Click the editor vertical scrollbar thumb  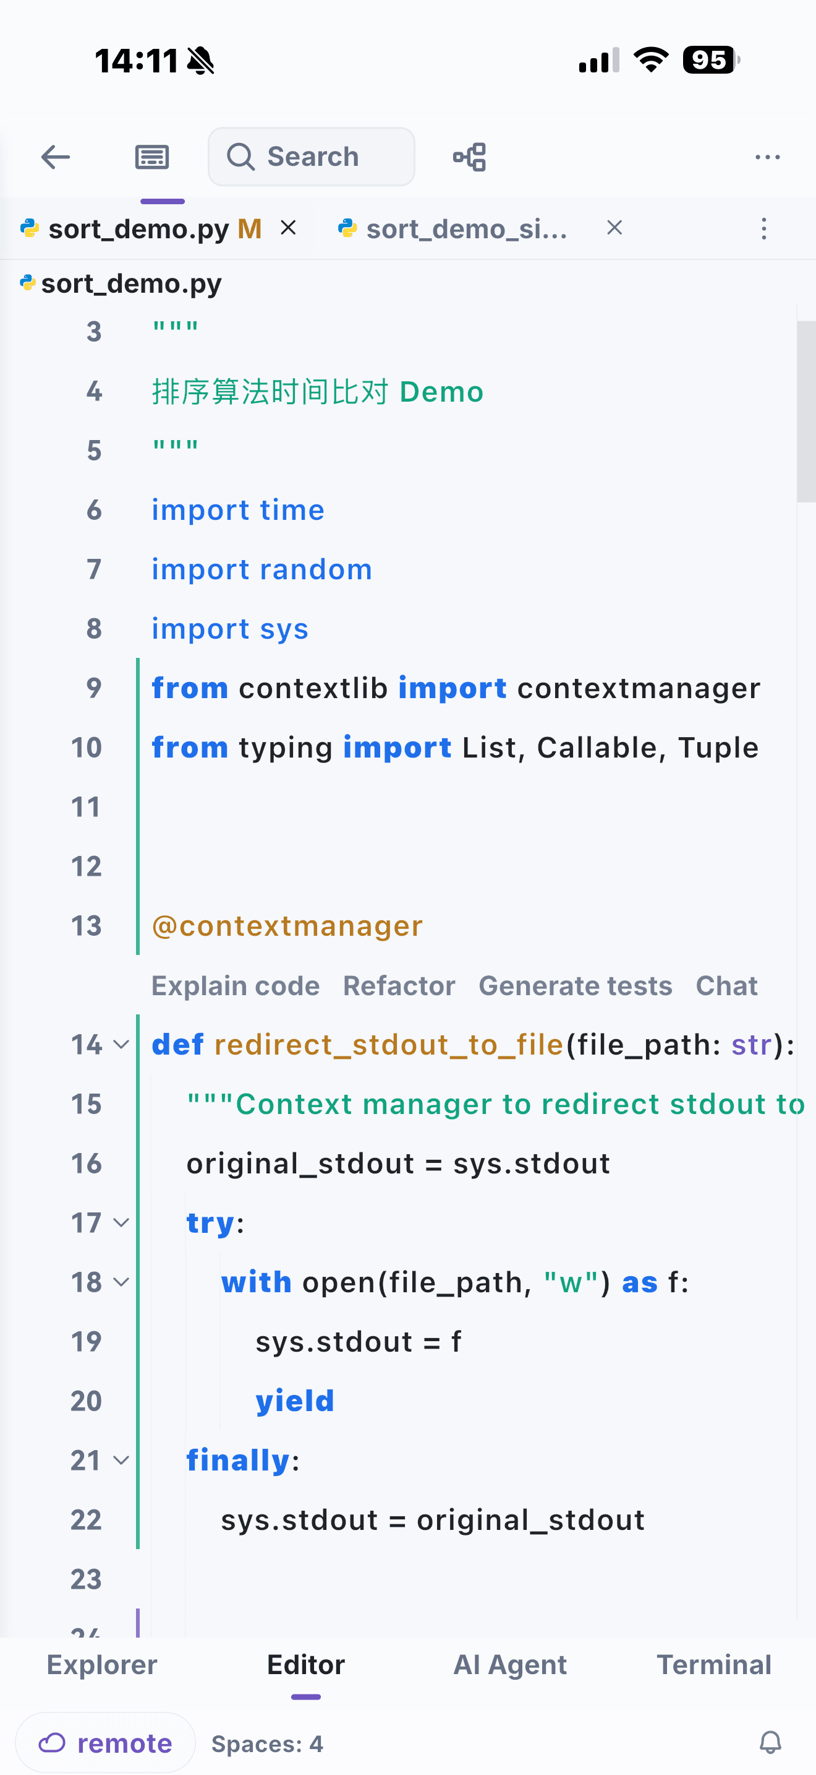coord(806,412)
